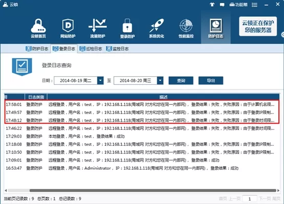
Task: Switch to 防护日志 sub-tab
Action: pyautogui.click(x=37, y=49)
